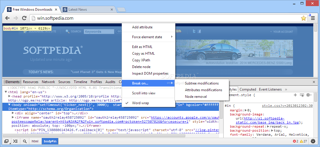Add a new style rule with plus icon
This screenshot has height=147, width=320.
[295, 95]
